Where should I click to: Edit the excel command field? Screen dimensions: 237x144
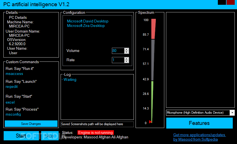pos(10,102)
